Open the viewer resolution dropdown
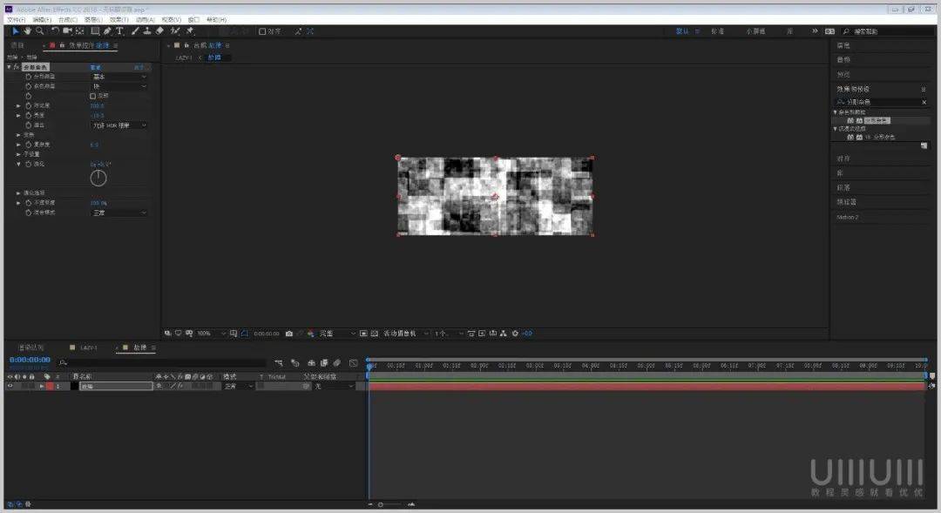The image size is (941, 513). click(337, 334)
